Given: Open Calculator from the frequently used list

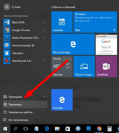Looking at the screenshot, I should click(x=25, y=53).
